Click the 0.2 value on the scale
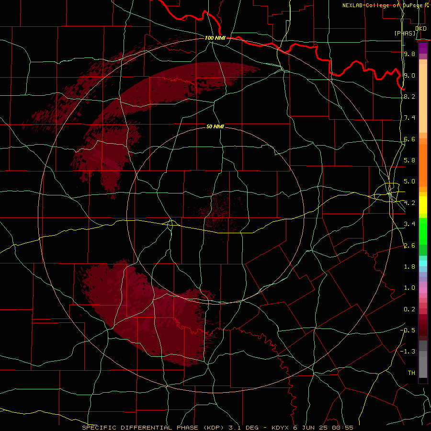The height and width of the screenshot is (431, 431). (x=409, y=309)
